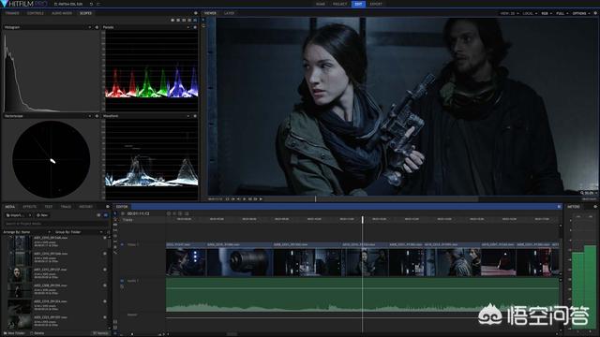The height and width of the screenshot is (337, 600).
Task: Select the woman's face media clip thumbnail
Action: coord(20,274)
